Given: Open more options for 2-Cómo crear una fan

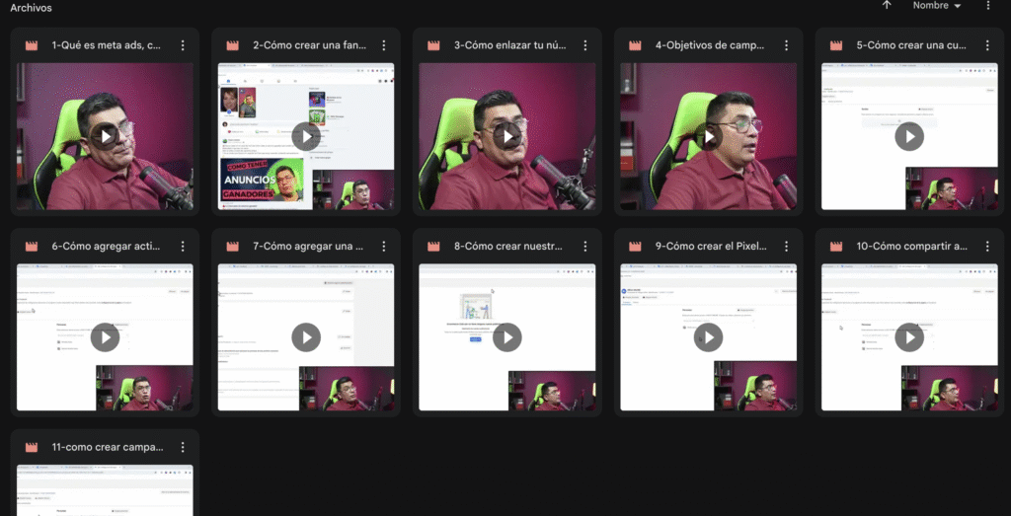Looking at the screenshot, I should point(384,45).
